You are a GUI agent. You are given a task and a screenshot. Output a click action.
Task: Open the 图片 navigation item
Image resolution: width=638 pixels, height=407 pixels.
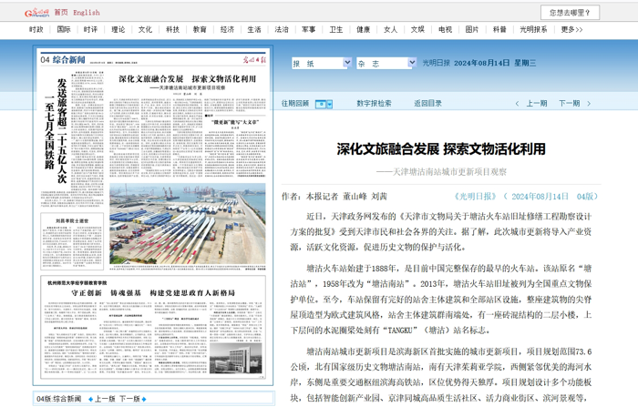point(472,30)
